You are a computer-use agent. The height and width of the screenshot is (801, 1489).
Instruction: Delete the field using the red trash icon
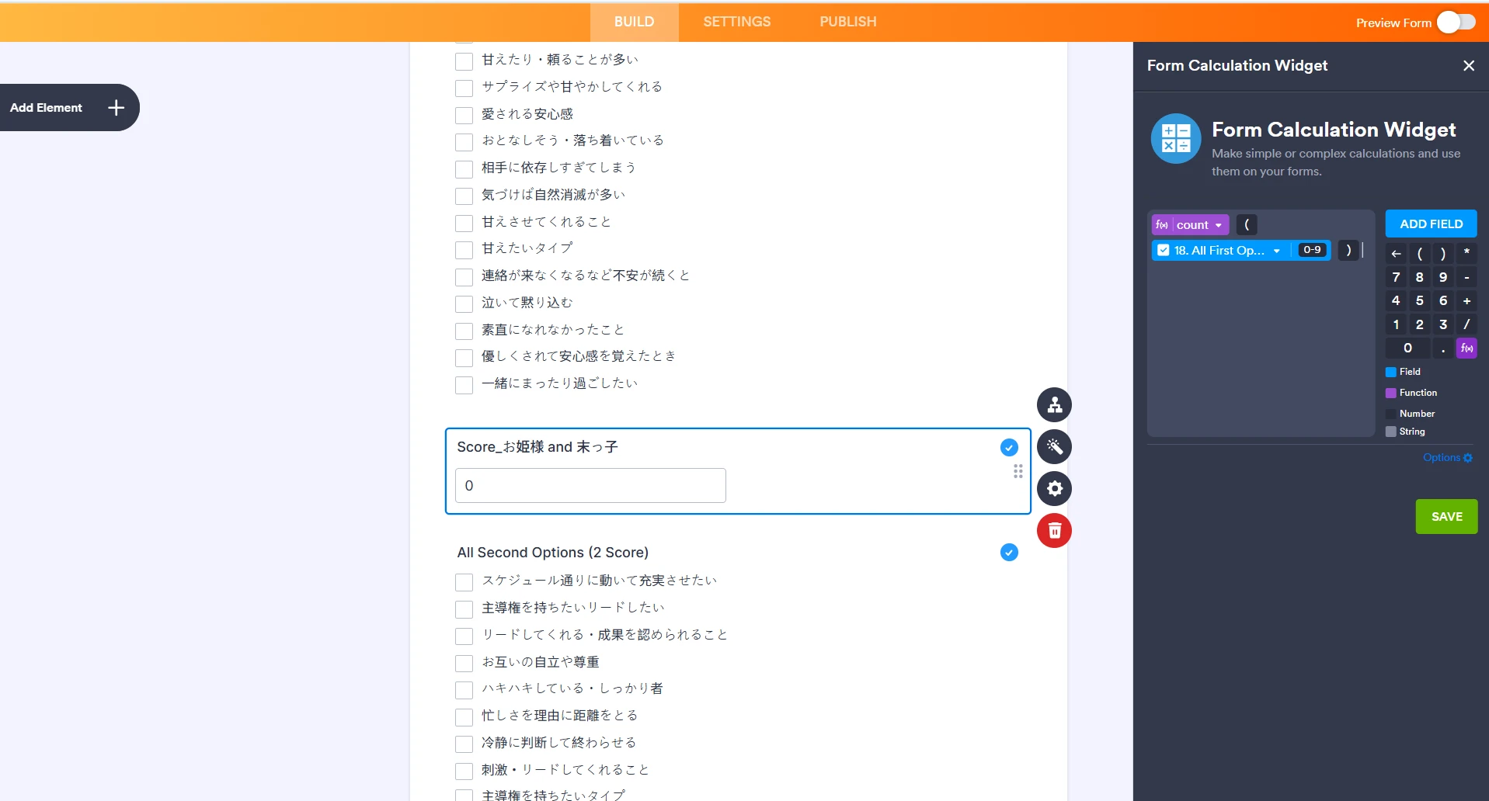[1054, 531]
